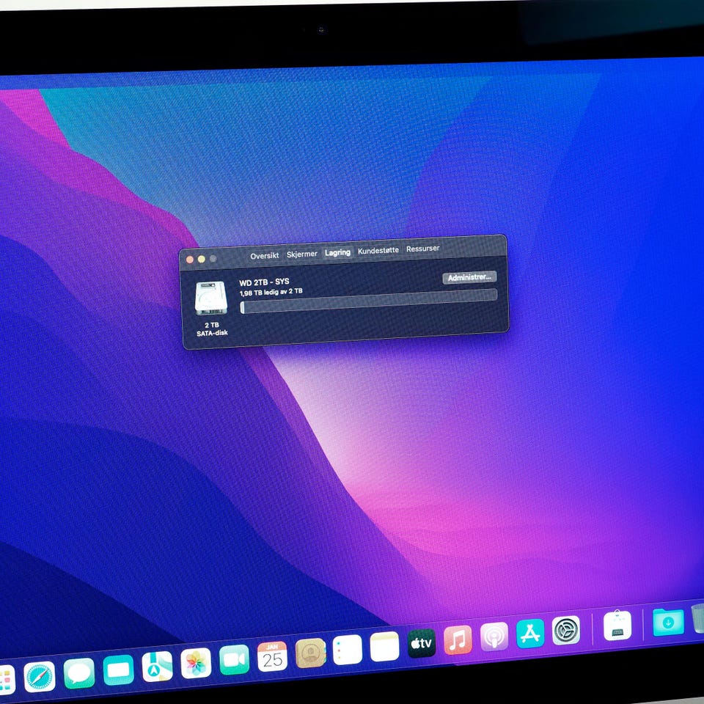Image resolution: width=704 pixels, height=704 pixels.
Task: Click the WD 2TB hard drive icon
Action: click(x=211, y=298)
